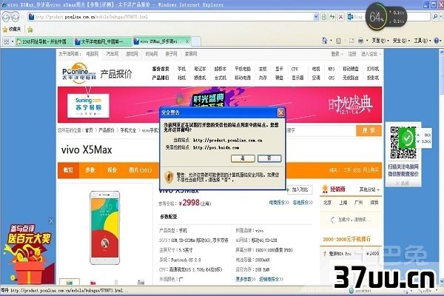Switch to the 太平洋电脑网 tab
This screenshot has width=444, height=296.
tap(103, 41)
